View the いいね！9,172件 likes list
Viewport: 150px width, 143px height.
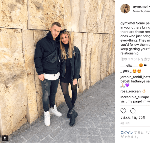[133, 118]
